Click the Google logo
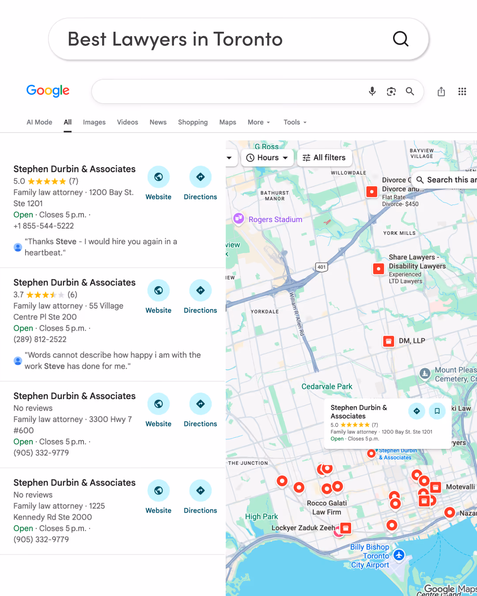 tap(48, 91)
